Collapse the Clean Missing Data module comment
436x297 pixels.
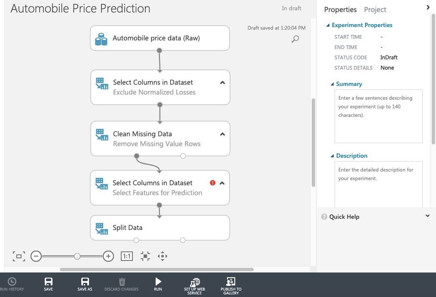(x=222, y=134)
